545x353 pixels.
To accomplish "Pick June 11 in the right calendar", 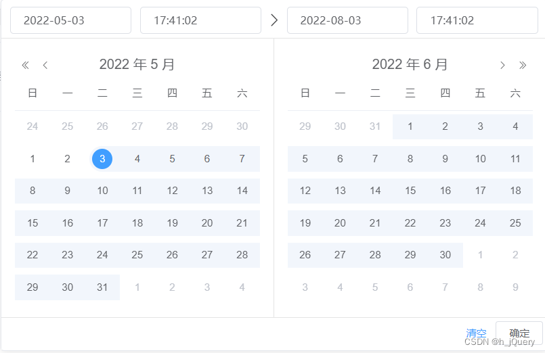I will (515, 159).
